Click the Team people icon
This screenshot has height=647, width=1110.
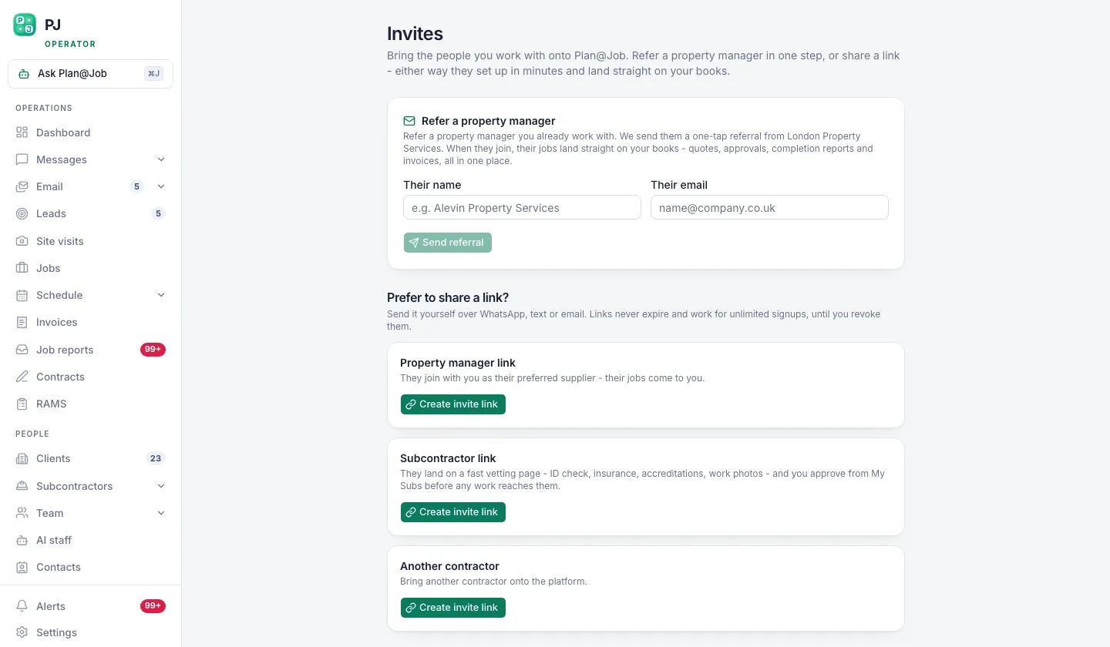click(x=22, y=513)
